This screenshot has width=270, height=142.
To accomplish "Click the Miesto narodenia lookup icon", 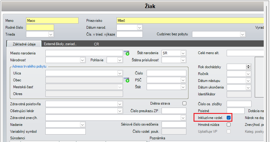I will point(127,53).
